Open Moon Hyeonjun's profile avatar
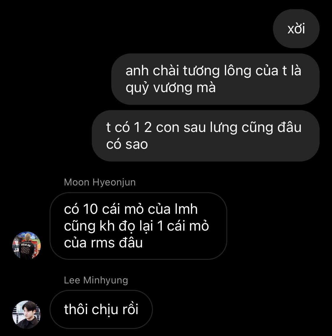The height and width of the screenshot is (336, 332). tap(27, 245)
